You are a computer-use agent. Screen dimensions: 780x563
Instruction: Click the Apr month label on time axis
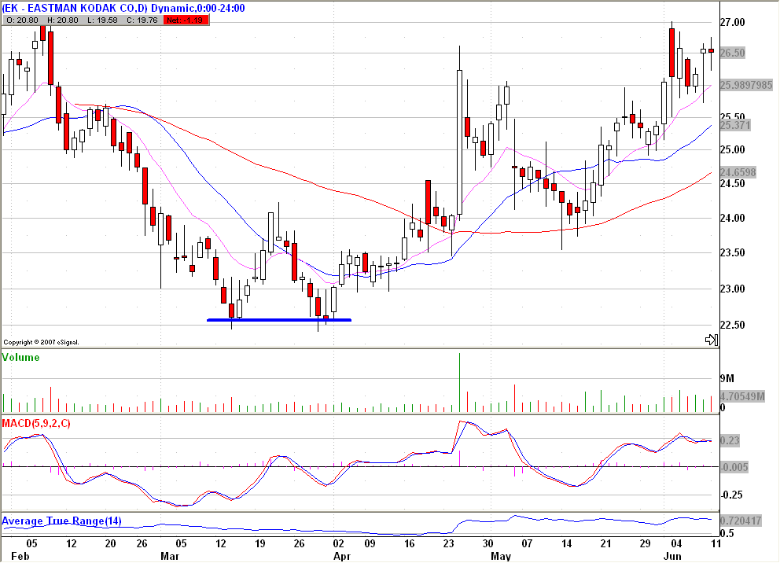[342, 556]
